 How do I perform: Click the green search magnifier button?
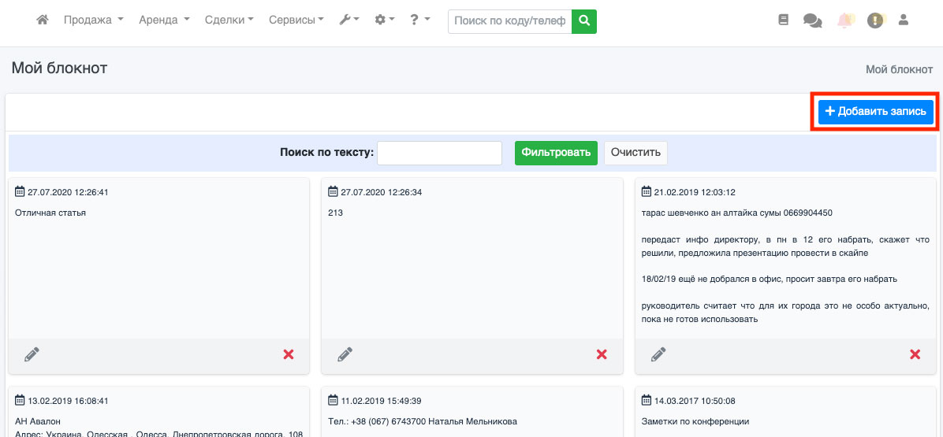click(584, 21)
